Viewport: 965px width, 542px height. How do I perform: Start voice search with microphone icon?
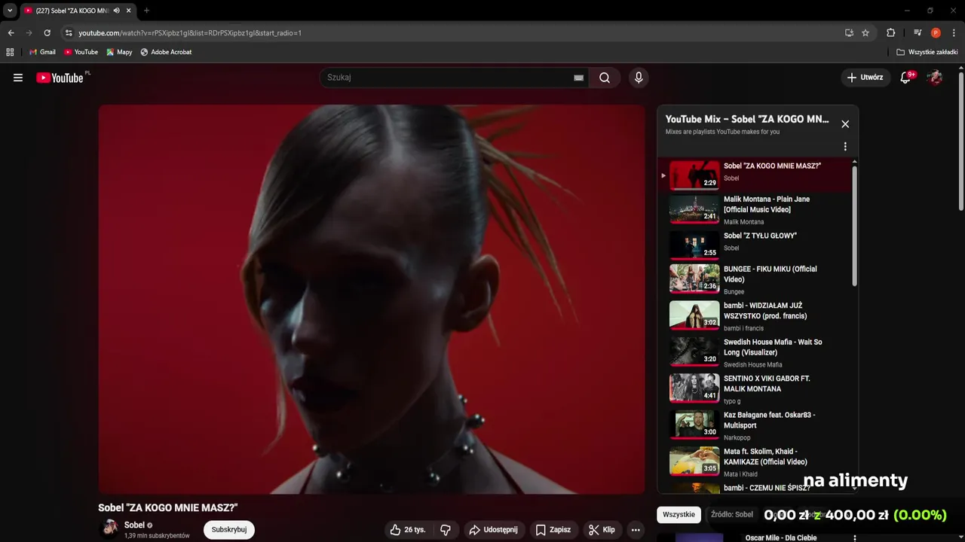[x=639, y=78]
